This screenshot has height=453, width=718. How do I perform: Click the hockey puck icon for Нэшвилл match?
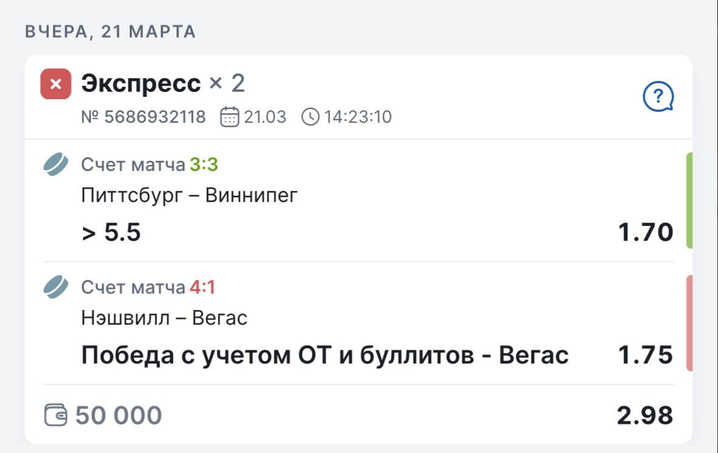[x=56, y=287]
